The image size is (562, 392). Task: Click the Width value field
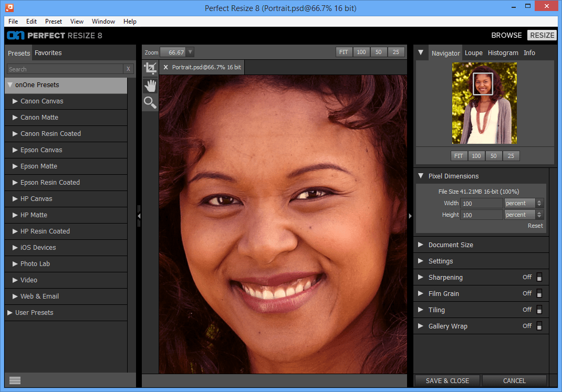481,203
